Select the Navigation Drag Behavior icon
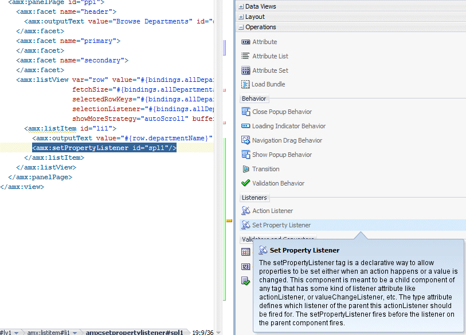Image resolution: width=466 pixels, height=335 pixels. 245,140
